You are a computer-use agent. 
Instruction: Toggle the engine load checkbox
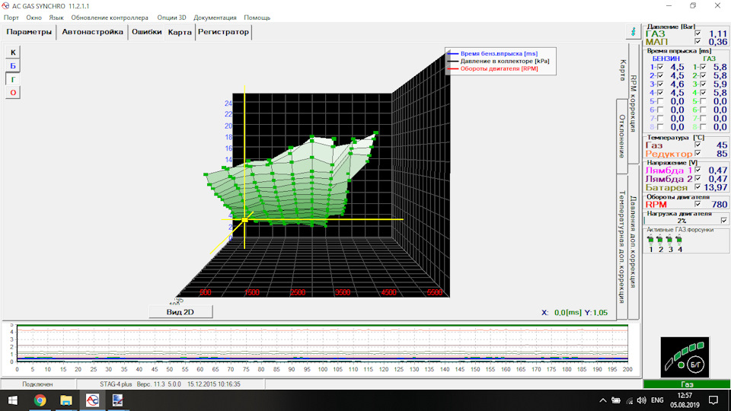[x=724, y=221]
